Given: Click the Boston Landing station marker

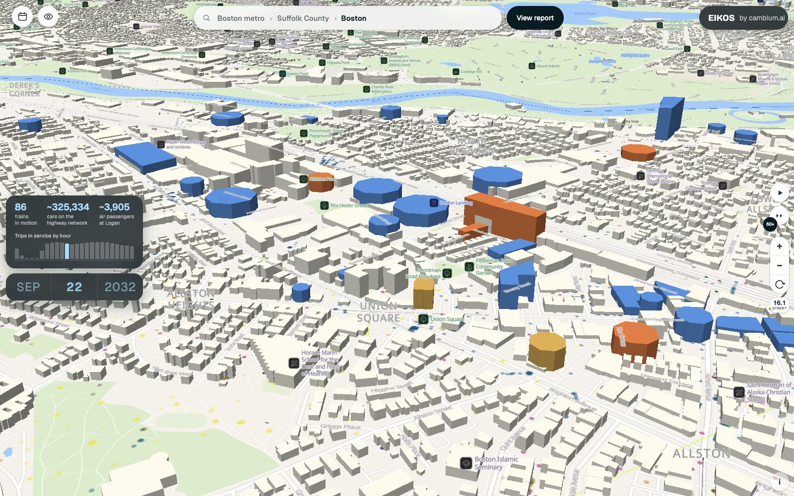Looking at the screenshot, I should 434,202.
